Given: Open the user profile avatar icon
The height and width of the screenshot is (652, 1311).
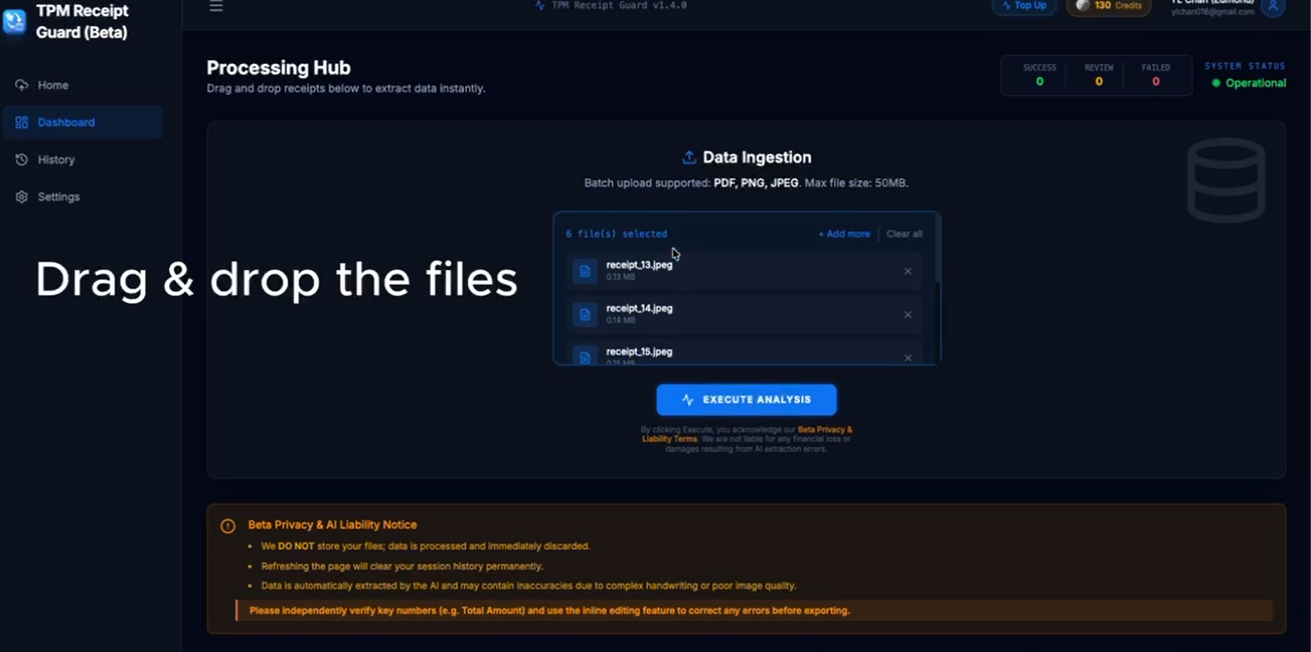Looking at the screenshot, I should tap(1272, 7).
